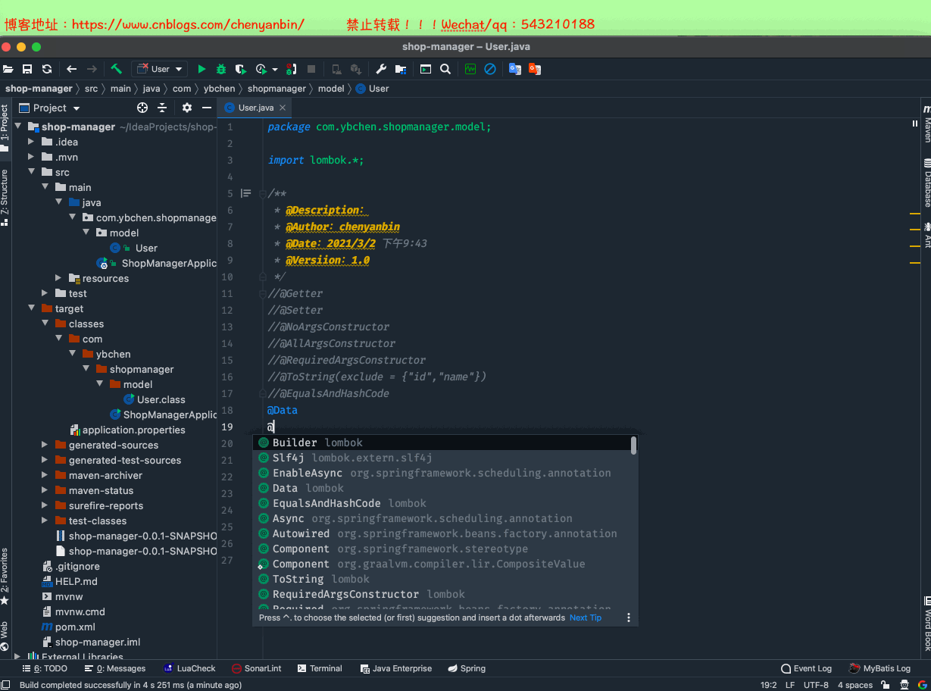This screenshot has width=931, height=691.
Task: Open the profiler run dropdown arrow
Action: [275, 70]
